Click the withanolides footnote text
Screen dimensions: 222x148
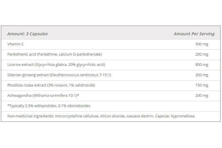point(49,106)
